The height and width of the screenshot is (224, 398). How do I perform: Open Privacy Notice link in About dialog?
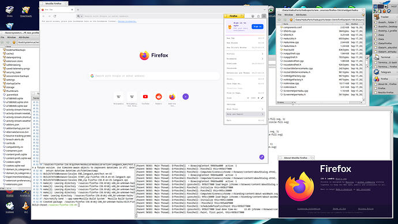(366, 209)
